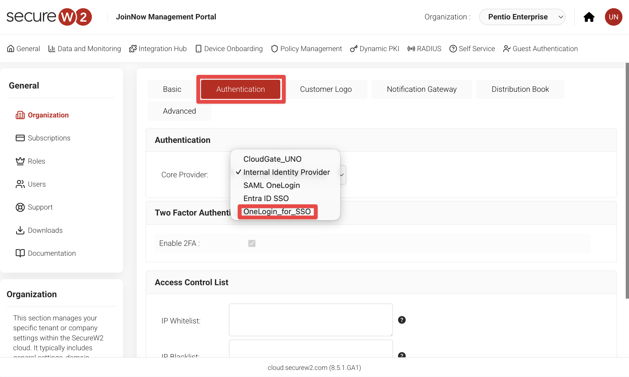The width and height of the screenshot is (629, 377).
Task: Click the Self Service question icon
Action: tap(453, 49)
